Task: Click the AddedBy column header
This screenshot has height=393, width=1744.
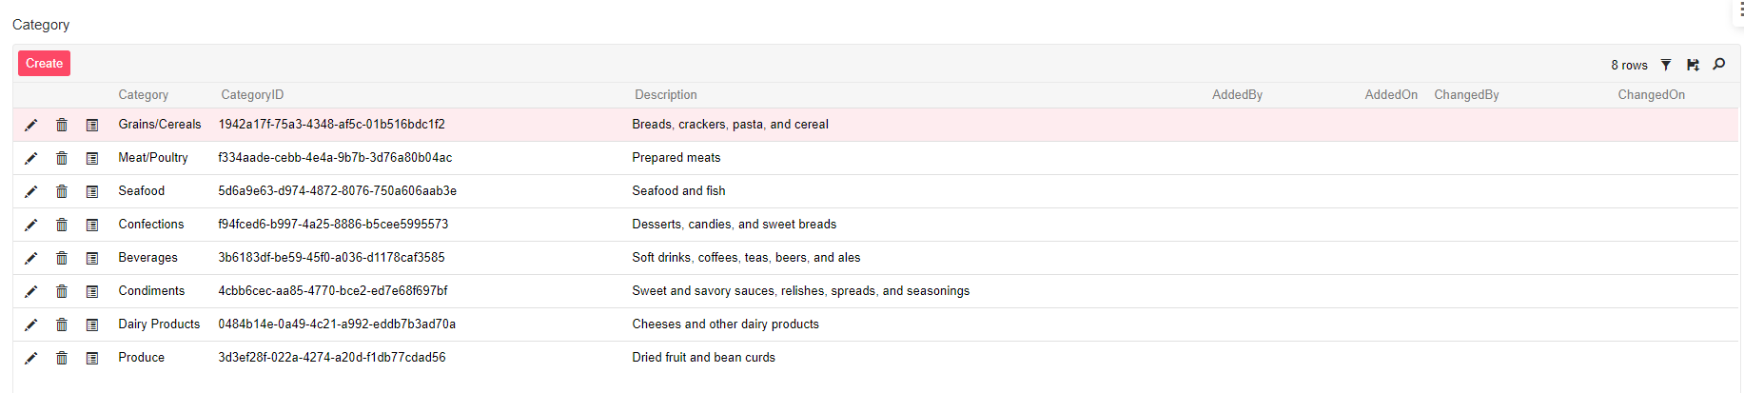Action: coord(1237,95)
